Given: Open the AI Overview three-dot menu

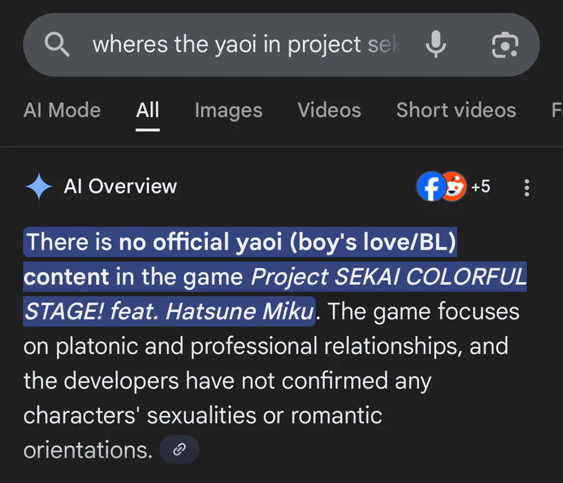Looking at the screenshot, I should (x=527, y=187).
